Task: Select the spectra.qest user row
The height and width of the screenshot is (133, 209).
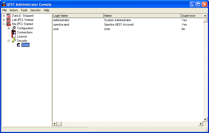Action: [61, 25]
